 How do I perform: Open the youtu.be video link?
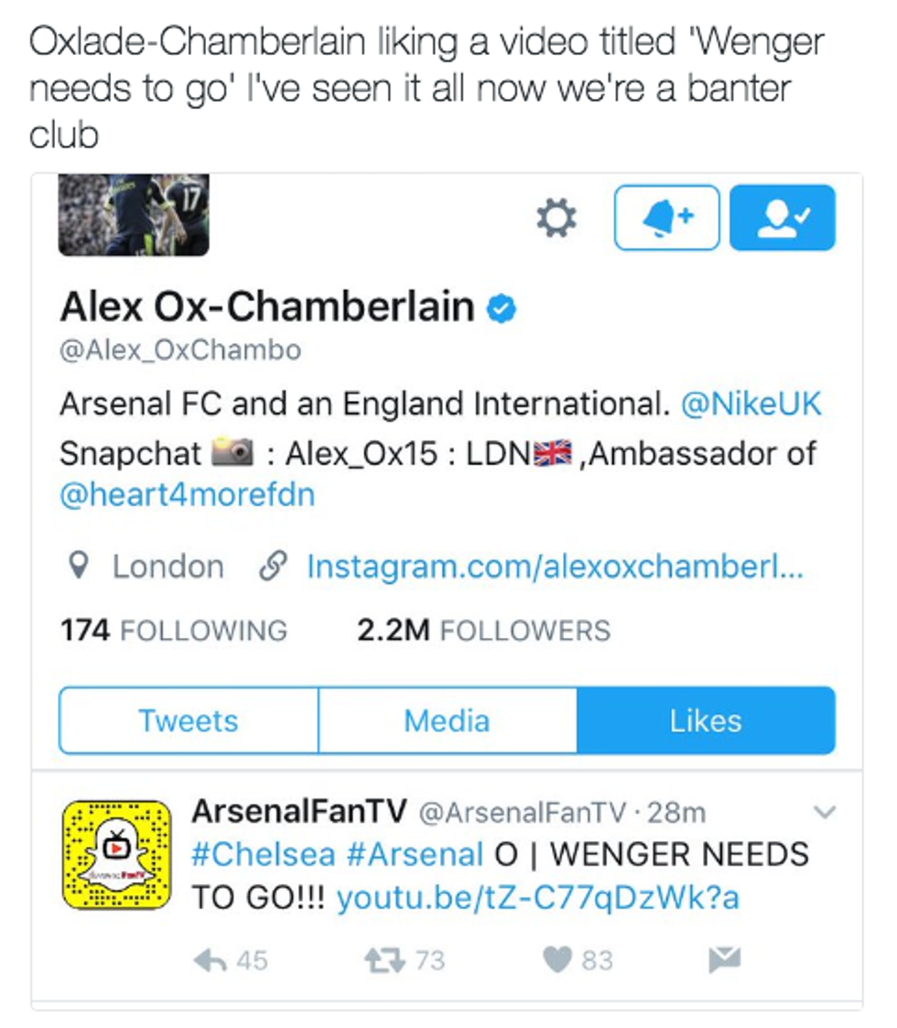(x=537, y=898)
